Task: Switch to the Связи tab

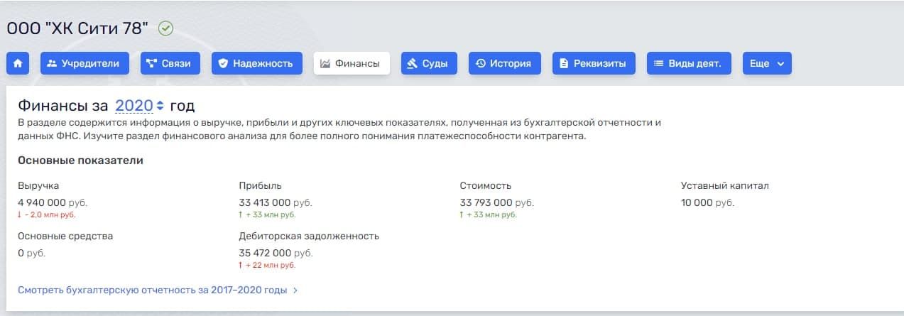Action: pos(170,63)
